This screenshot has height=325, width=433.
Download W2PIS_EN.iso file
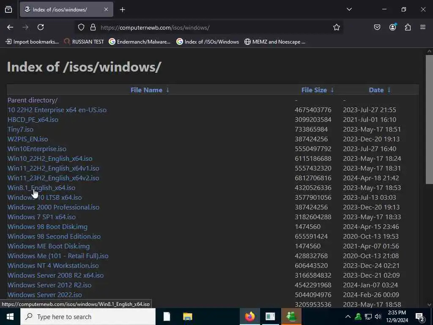coord(27,139)
